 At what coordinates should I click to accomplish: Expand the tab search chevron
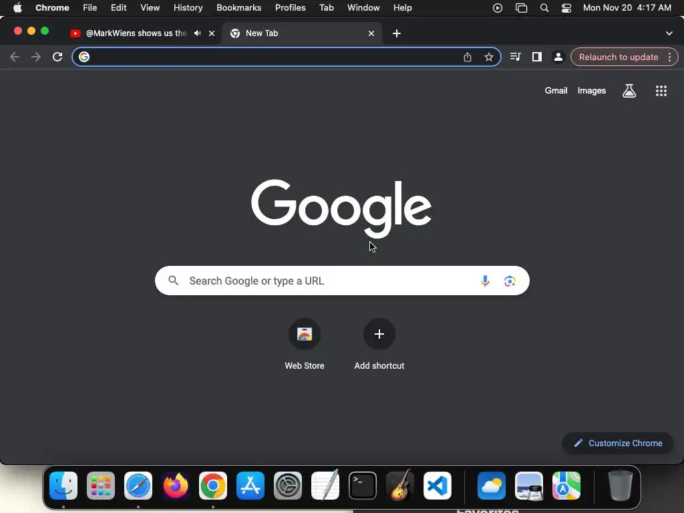pos(669,33)
